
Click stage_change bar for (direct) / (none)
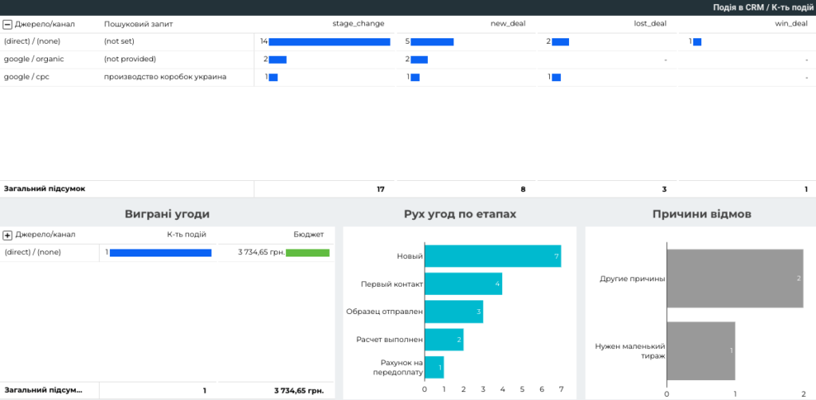pyautogui.click(x=329, y=41)
